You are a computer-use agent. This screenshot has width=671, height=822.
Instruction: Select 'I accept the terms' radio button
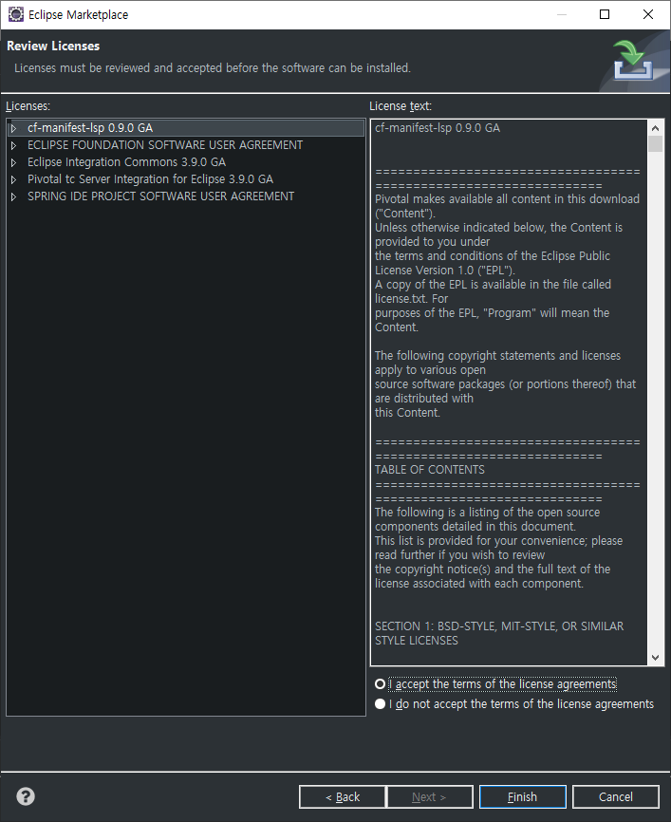click(x=380, y=684)
